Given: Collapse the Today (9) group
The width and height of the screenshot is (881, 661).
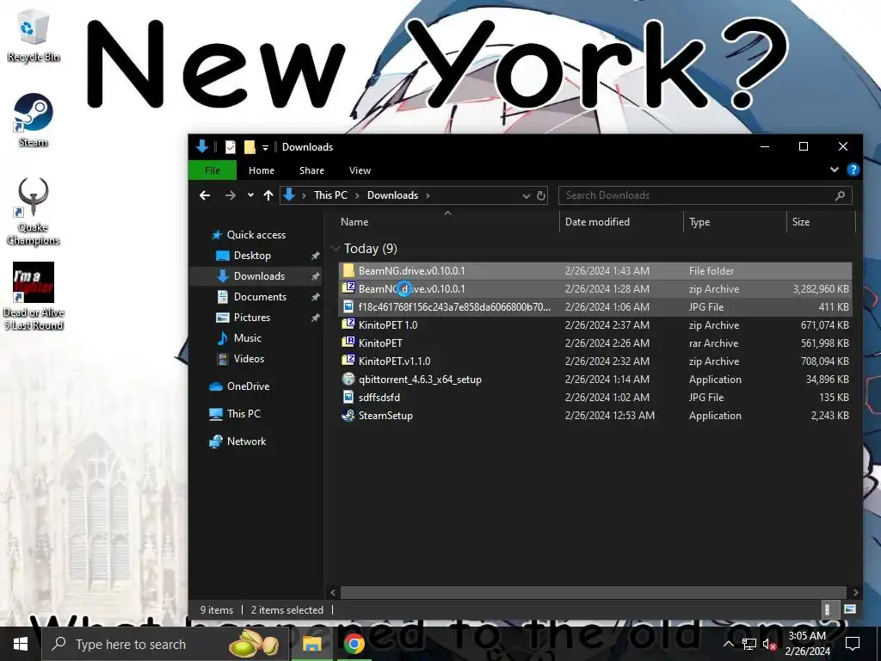Looking at the screenshot, I should point(336,249).
